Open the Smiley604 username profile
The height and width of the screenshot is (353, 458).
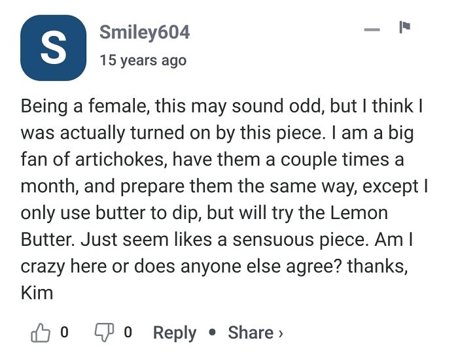click(145, 31)
